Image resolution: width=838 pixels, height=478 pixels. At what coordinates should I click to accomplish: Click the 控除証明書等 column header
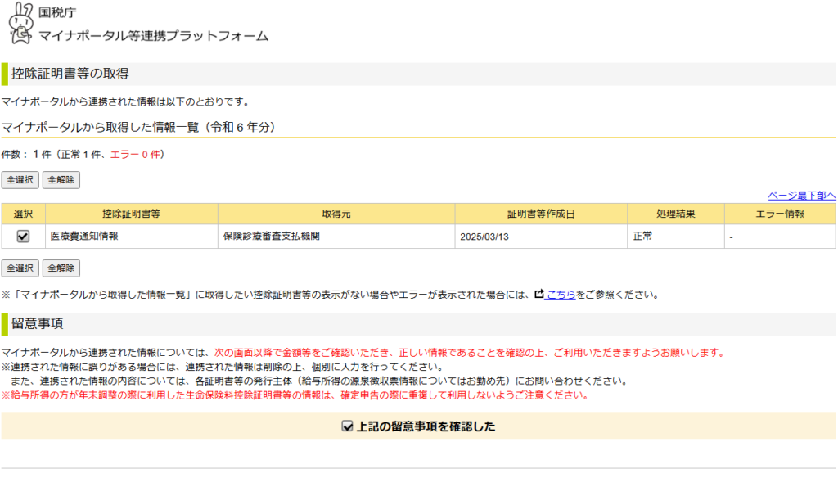pos(131,214)
